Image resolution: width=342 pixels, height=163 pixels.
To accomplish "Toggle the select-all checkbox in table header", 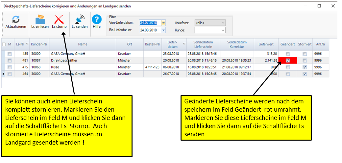I will click(4, 44).
